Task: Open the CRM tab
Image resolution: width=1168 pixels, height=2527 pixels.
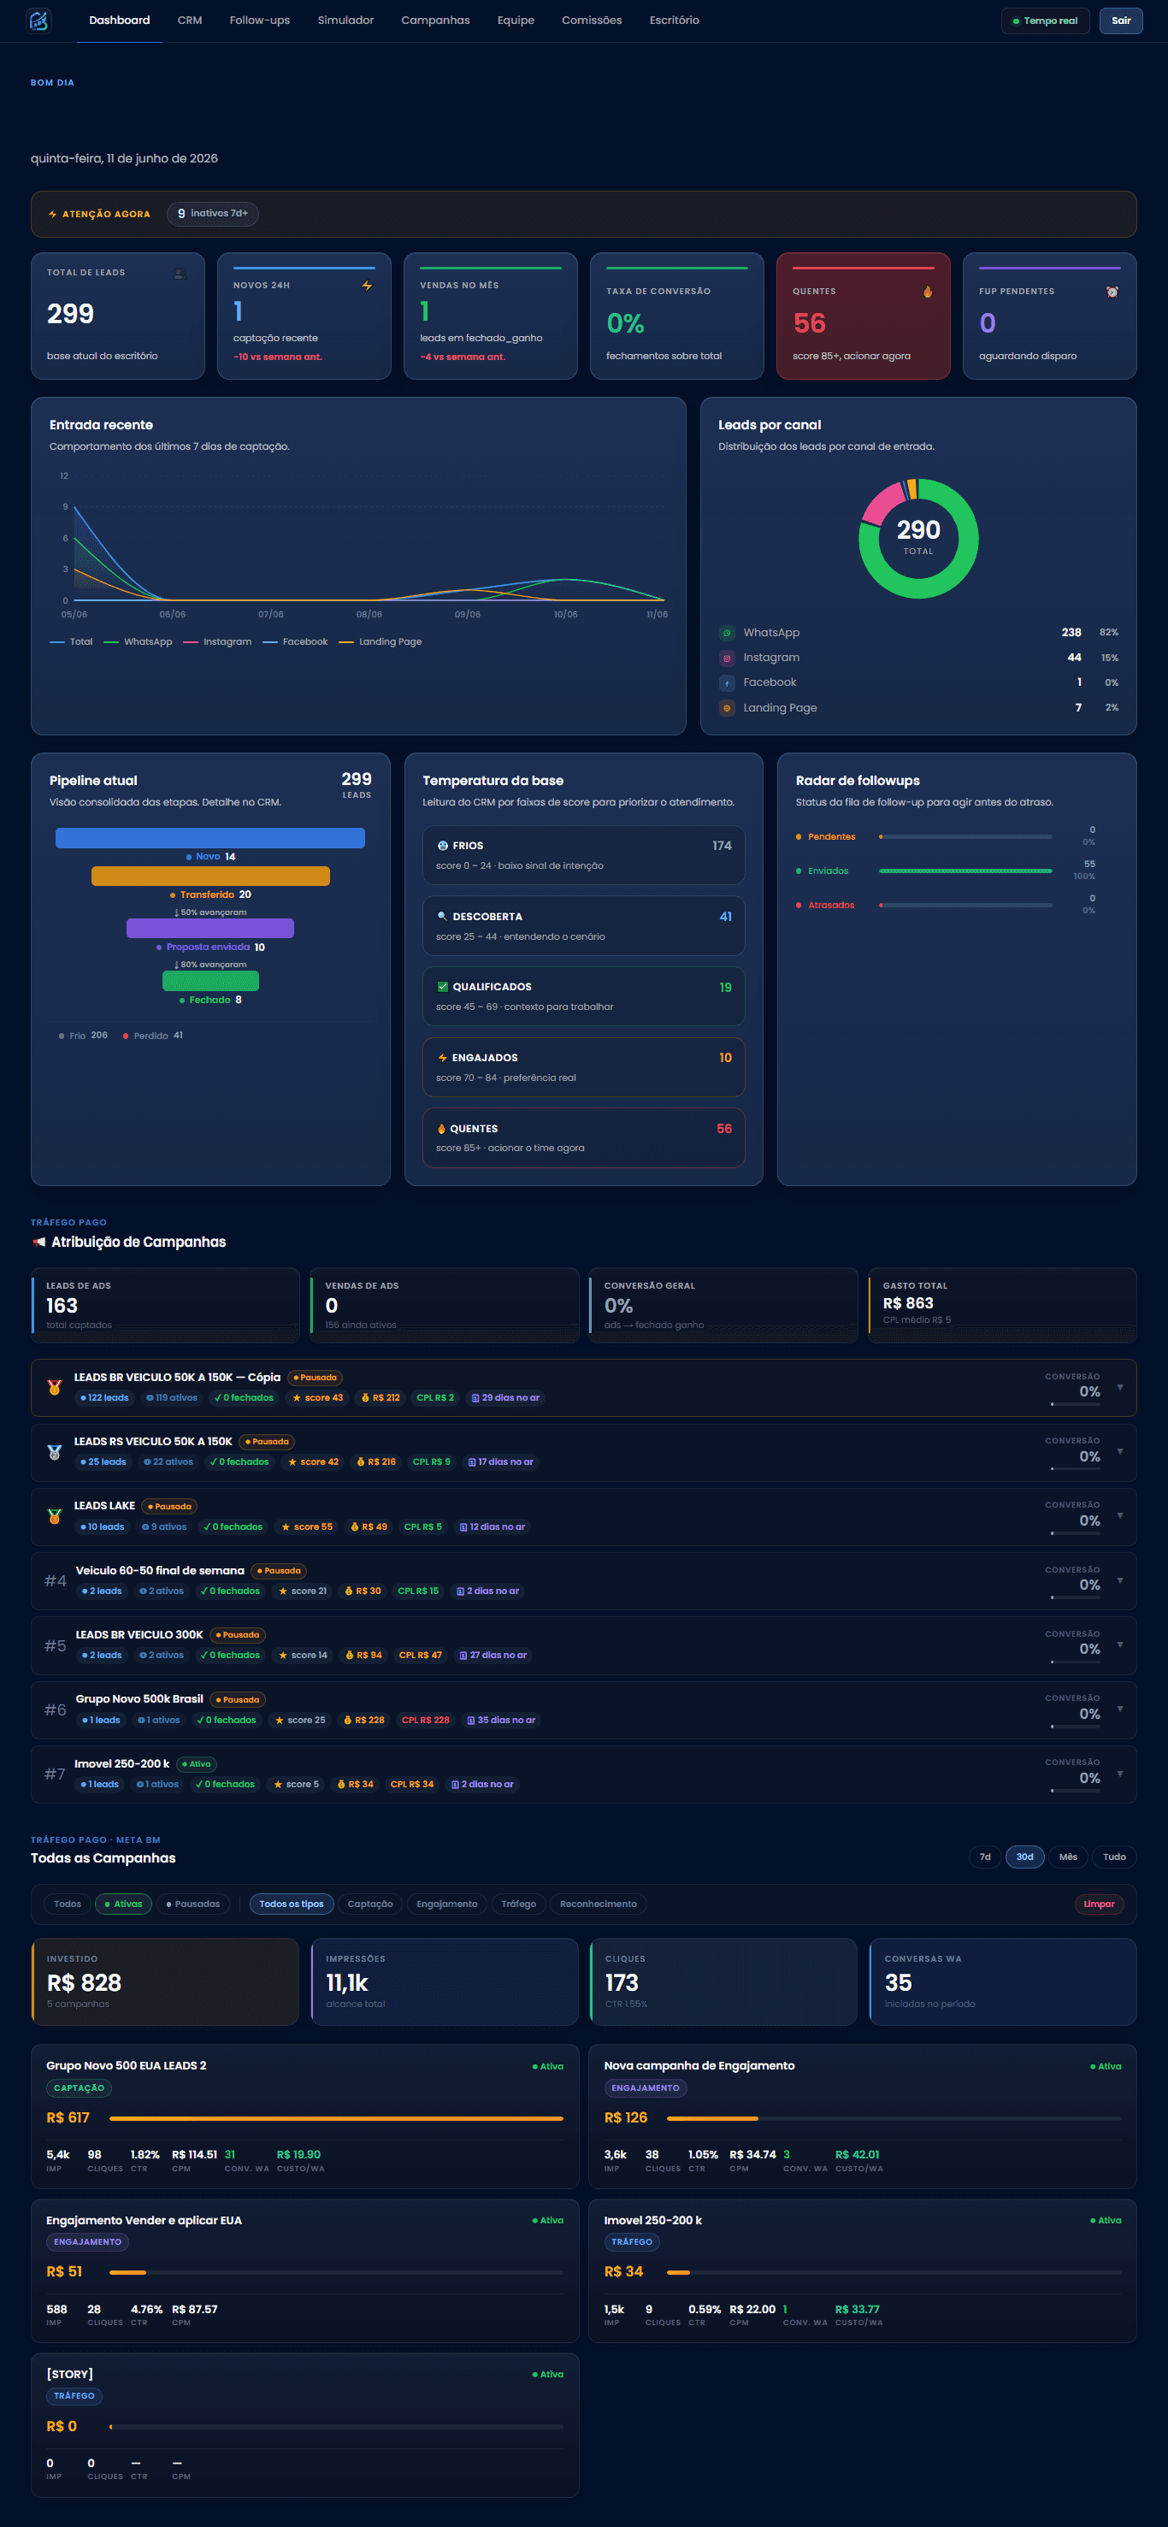Action: [189, 21]
